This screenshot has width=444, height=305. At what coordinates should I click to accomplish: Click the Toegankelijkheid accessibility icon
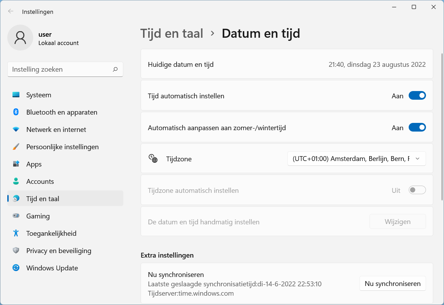pos(16,233)
